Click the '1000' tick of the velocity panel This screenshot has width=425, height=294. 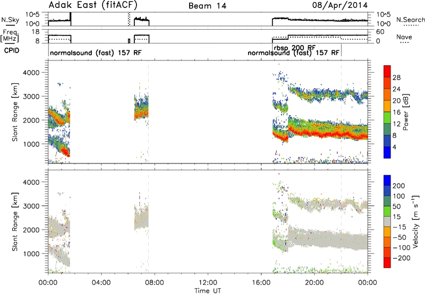tap(31, 254)
